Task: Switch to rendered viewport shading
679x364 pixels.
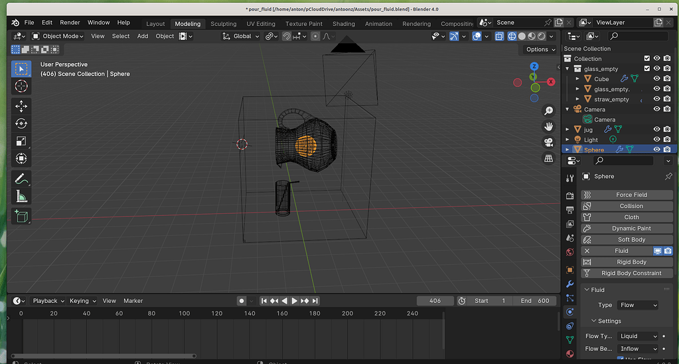Action: pos(542,37)
